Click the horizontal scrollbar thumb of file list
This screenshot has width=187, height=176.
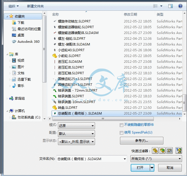point(103,119)
